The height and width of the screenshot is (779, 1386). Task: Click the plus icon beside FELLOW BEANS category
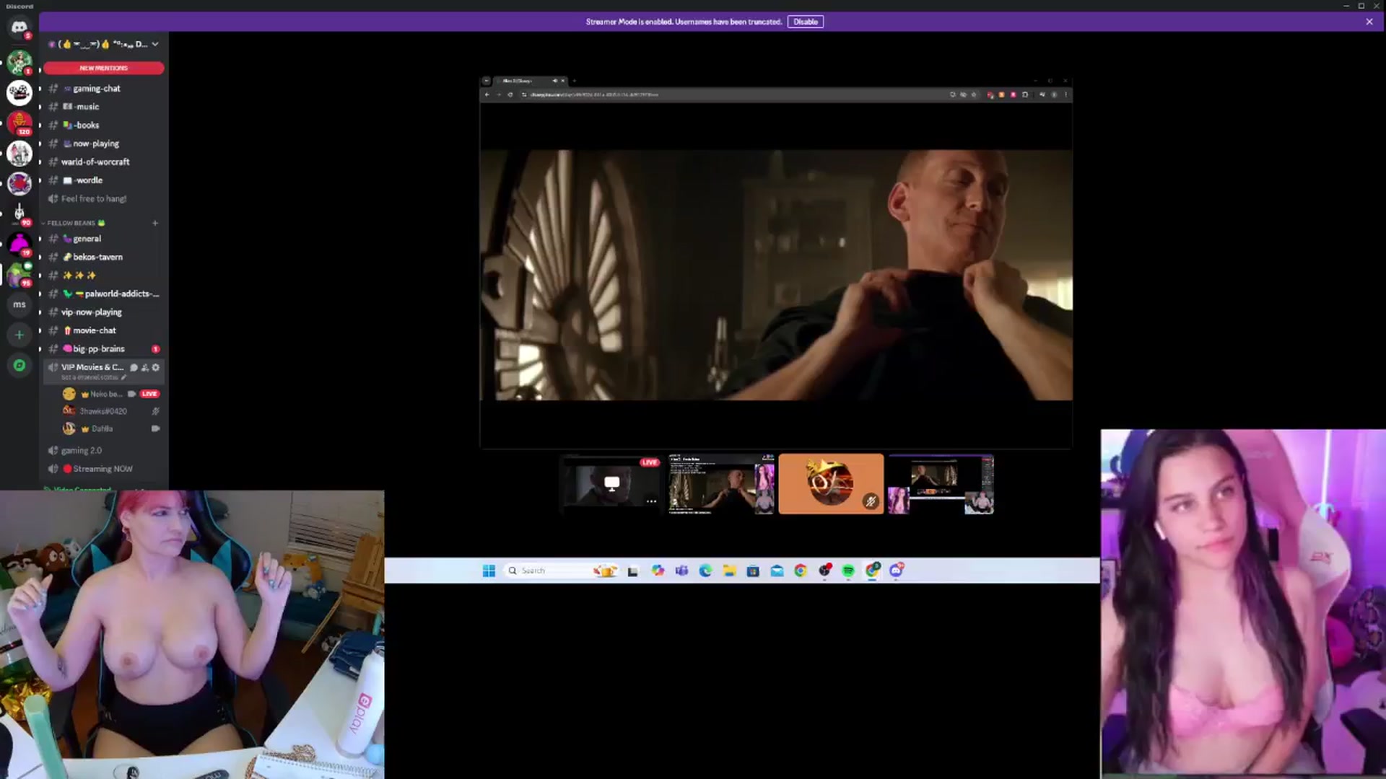[x=154, y=223]
